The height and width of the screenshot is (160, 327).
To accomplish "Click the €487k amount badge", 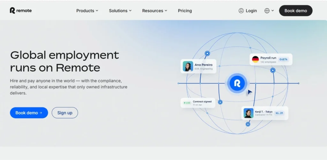I will tap(284, 59).
